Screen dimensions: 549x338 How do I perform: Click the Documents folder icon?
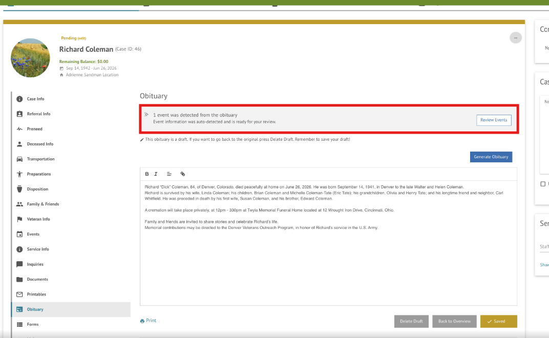click(19, 280)
